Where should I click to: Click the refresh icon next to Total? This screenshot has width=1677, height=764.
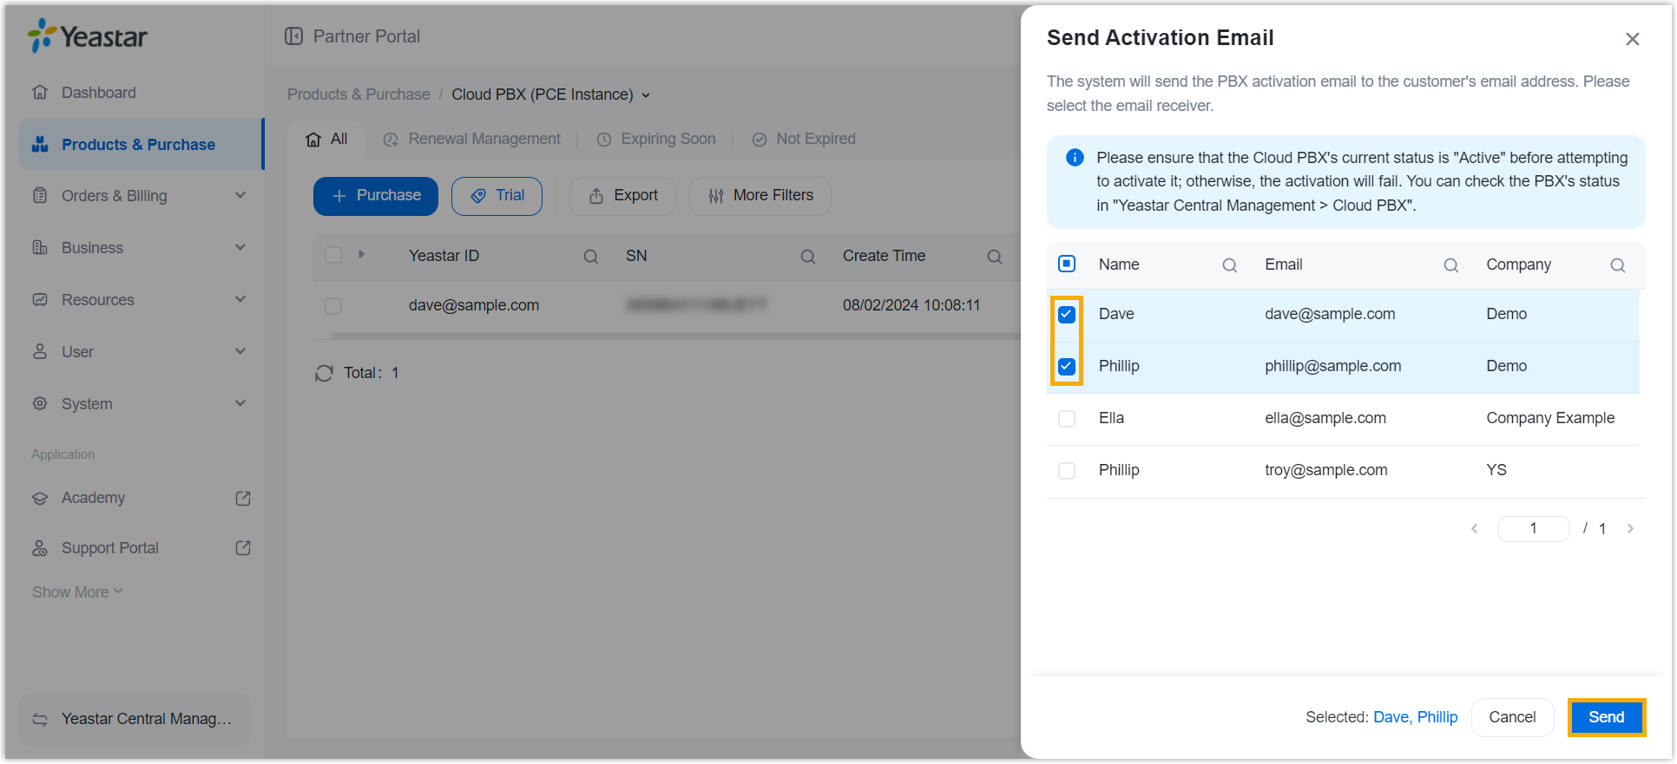click(x=324, y=373)
